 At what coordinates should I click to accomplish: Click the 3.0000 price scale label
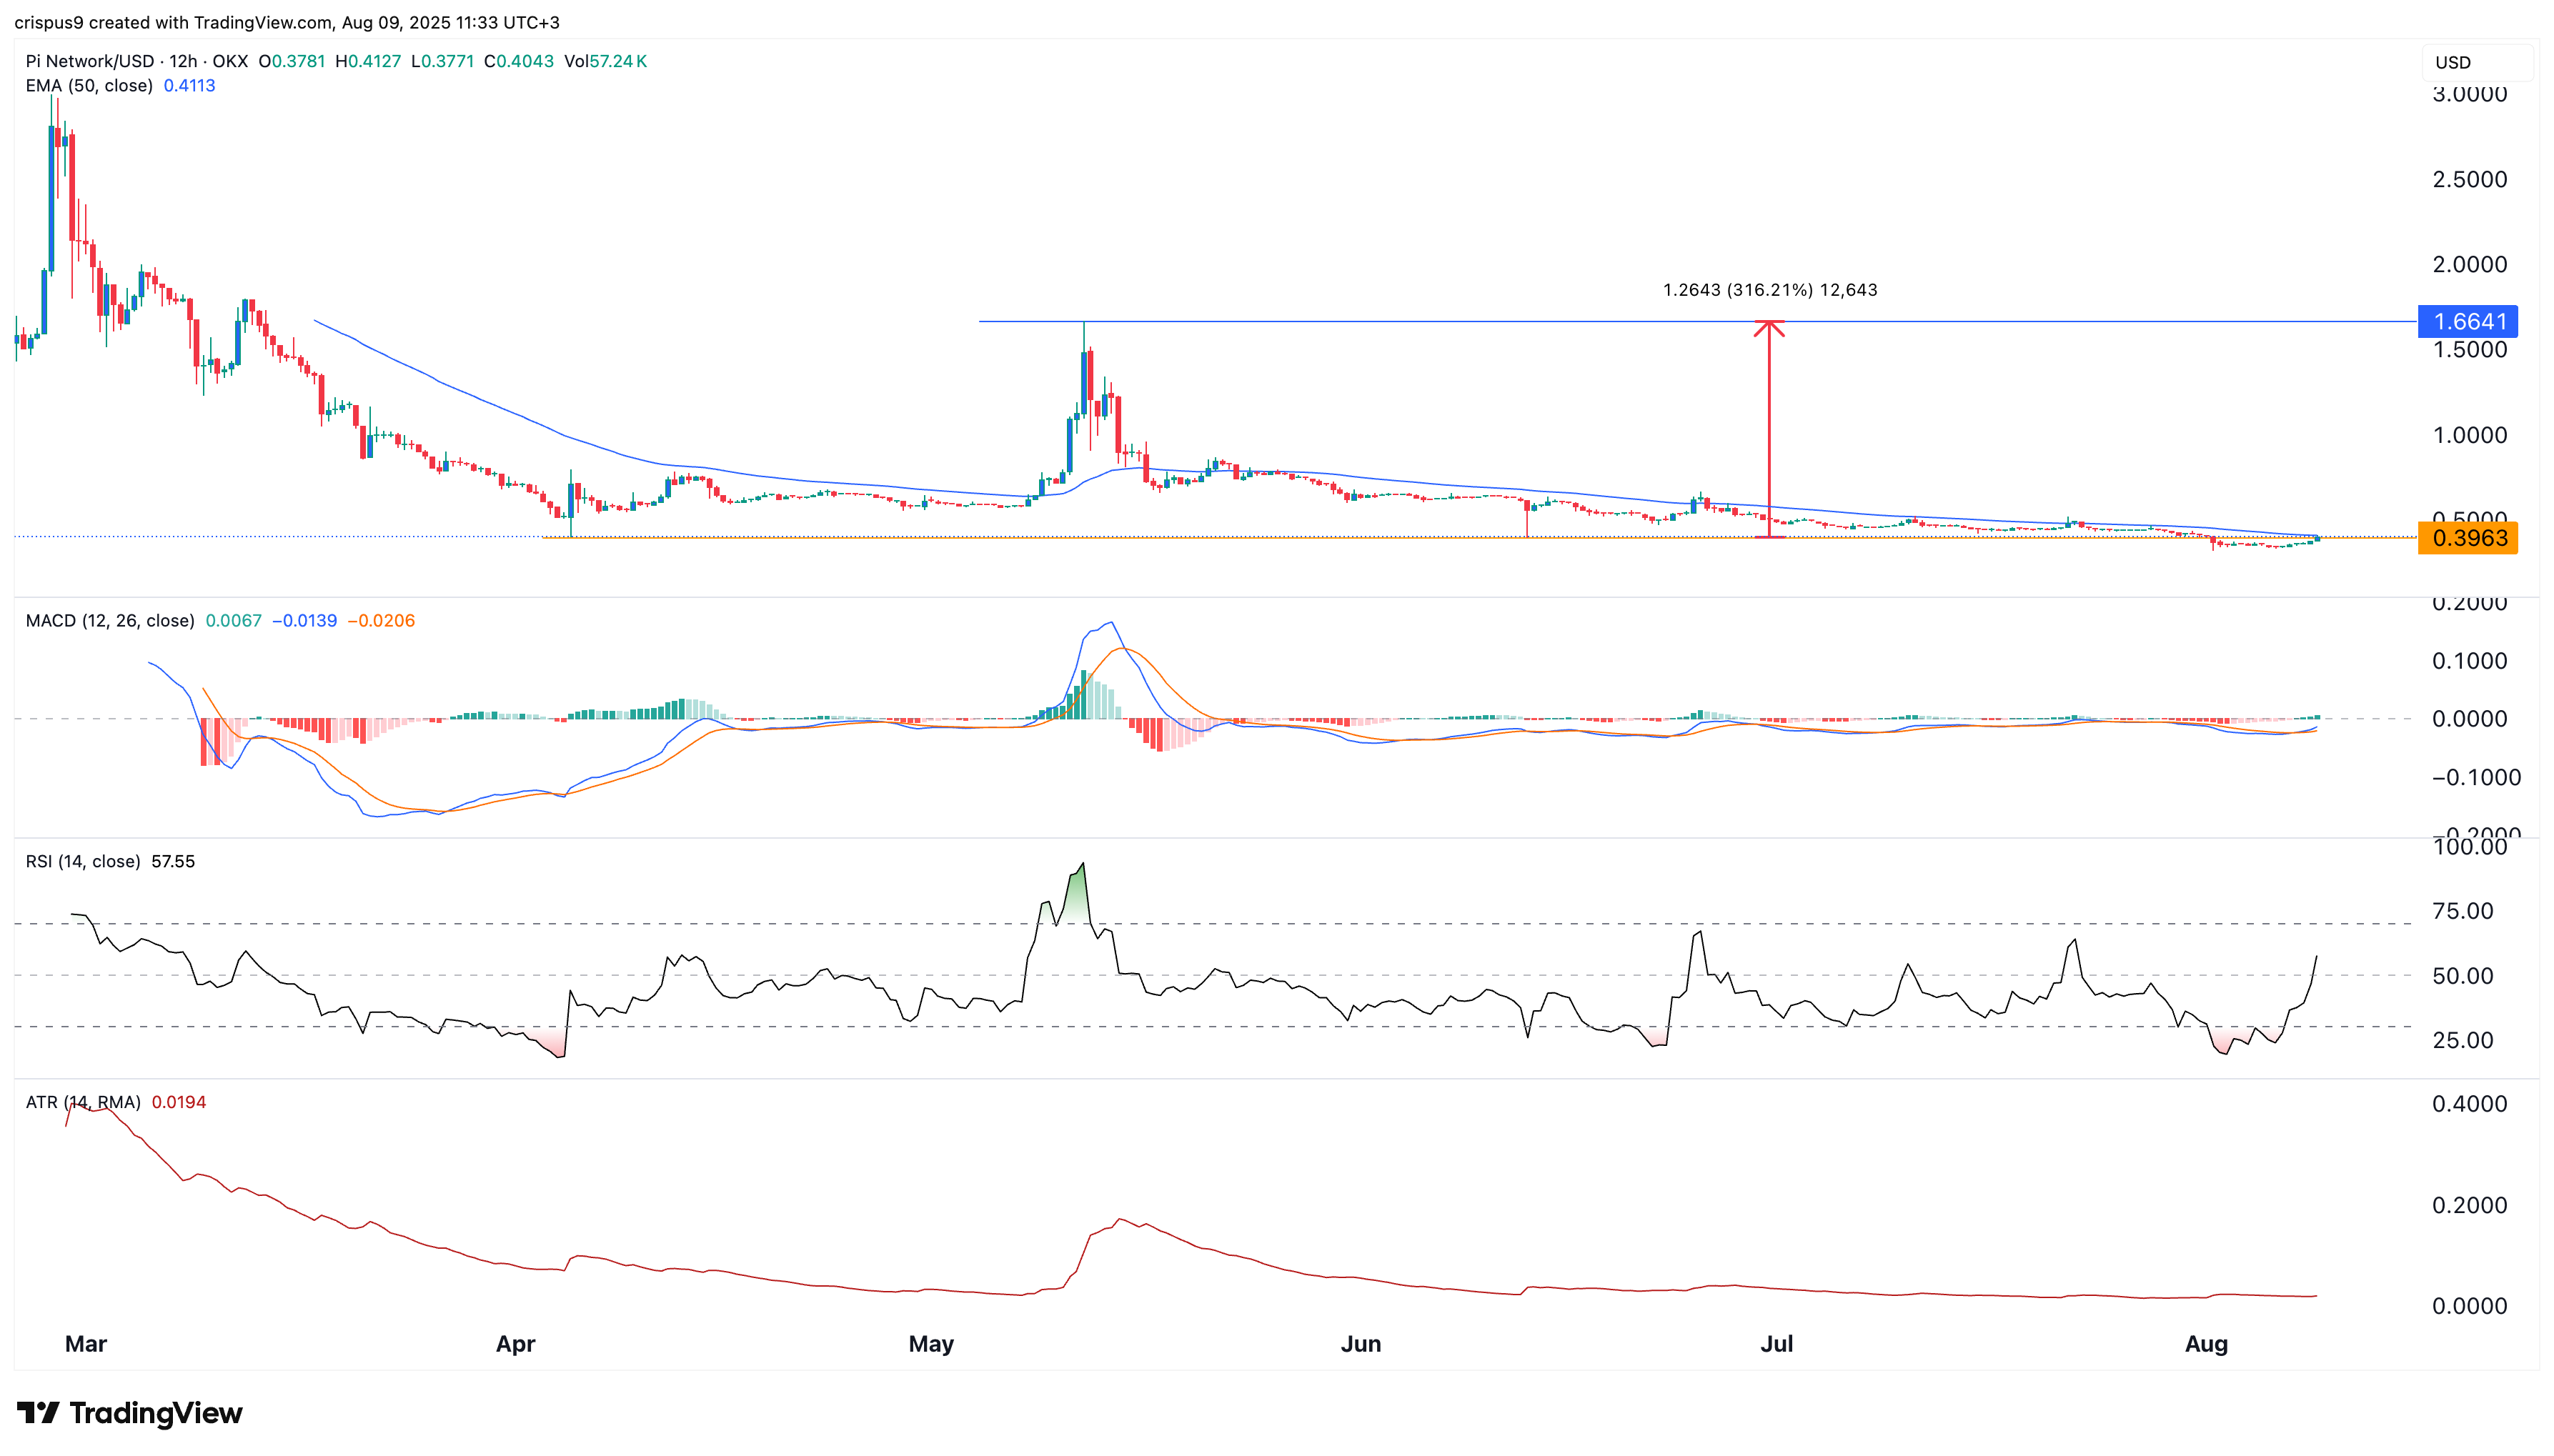tap(2469, 95)
